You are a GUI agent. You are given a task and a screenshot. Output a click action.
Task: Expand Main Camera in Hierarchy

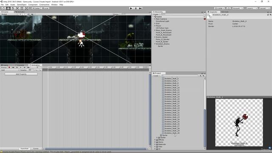click(x=155, y=19)
